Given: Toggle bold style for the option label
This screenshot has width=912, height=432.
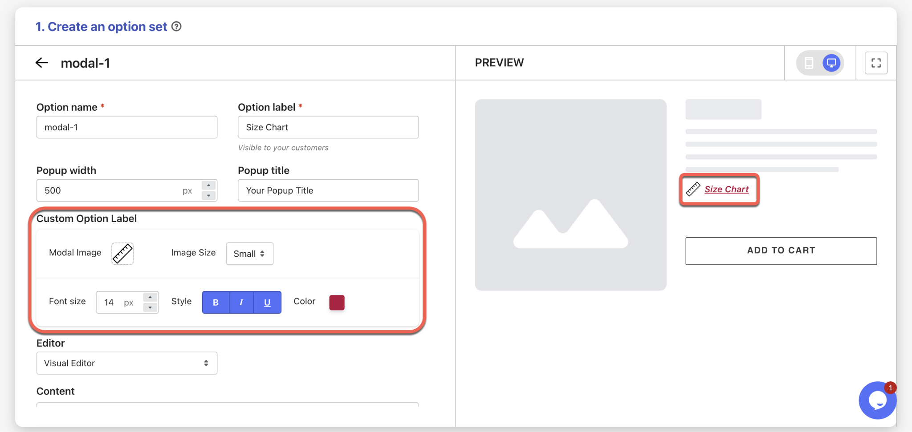Looking at the screenshot, I should click(x=215, y=302).
